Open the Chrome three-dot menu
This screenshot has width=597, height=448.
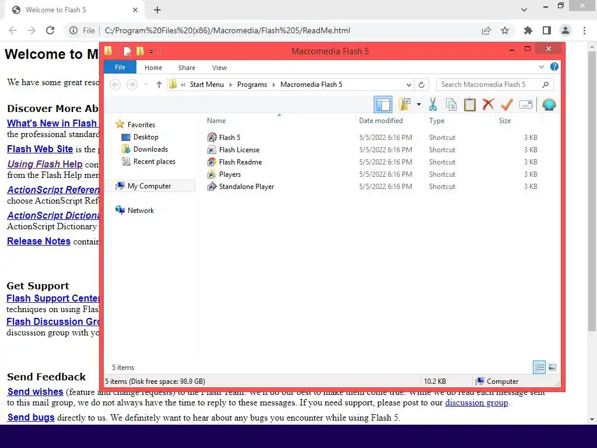[584, 30]
